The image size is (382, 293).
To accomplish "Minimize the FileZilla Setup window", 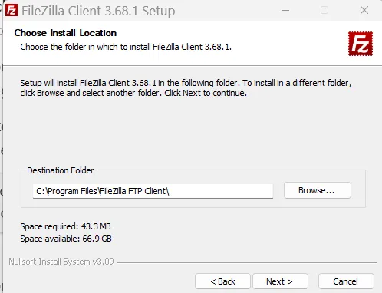I will [x=285, y=11].
